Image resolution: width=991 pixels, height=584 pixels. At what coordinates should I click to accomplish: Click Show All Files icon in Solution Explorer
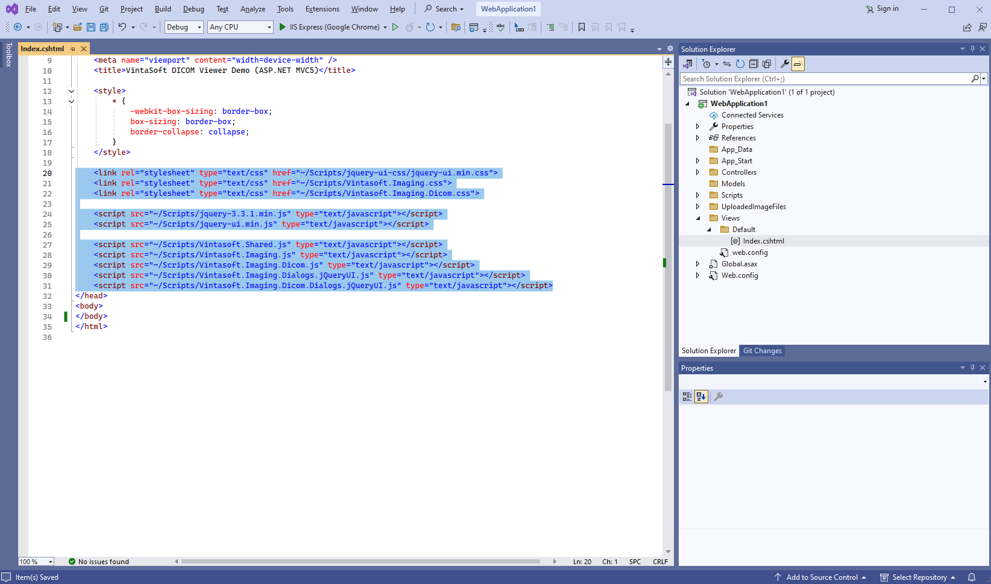[766, 64]
